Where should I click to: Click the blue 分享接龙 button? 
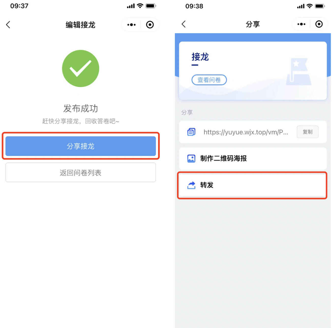coord(81,146)
